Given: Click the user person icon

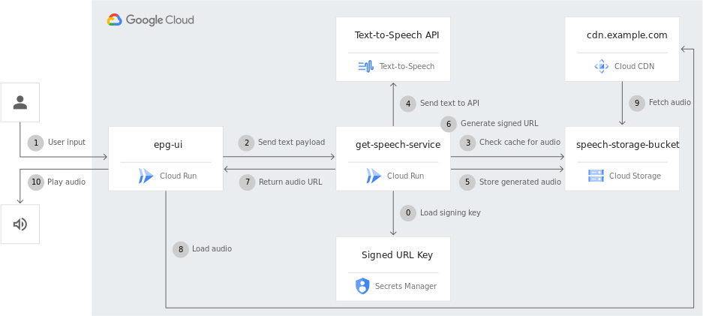Looking at the screenshot, I should pos(20,102).
